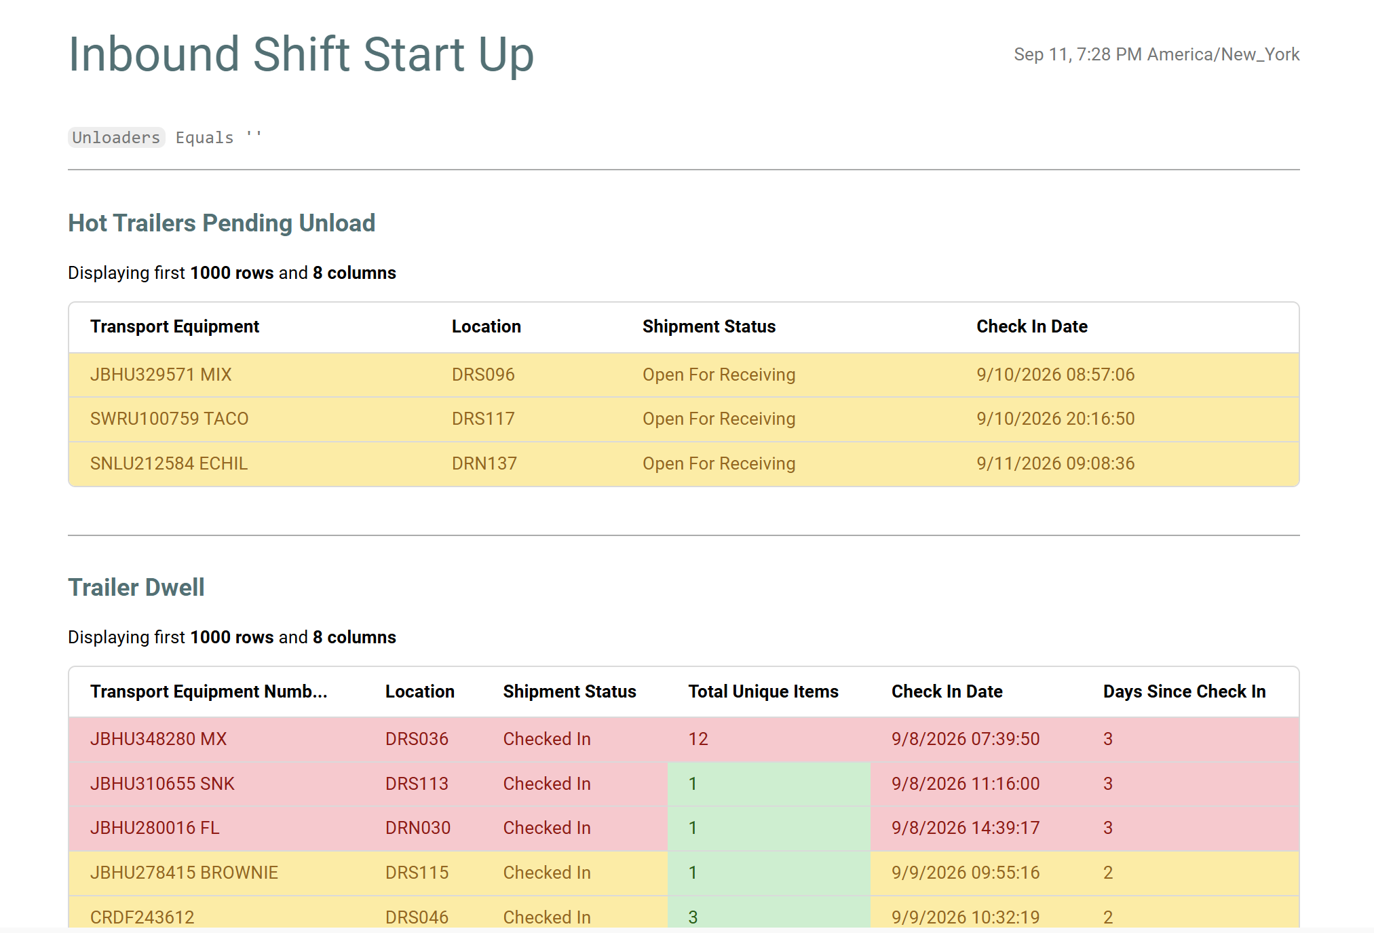Click location DRS096 cell
1374x933 pixels.
click(x=483, y=375)
